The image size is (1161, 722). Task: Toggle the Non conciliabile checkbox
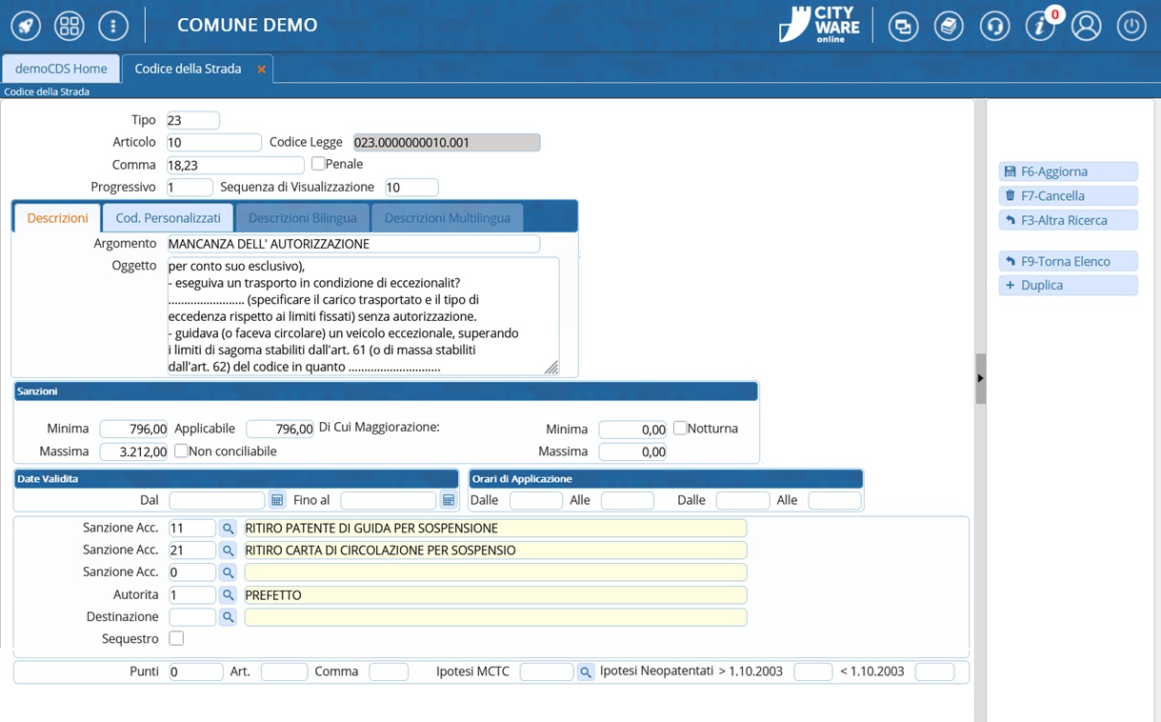click(x=181, y=451)
